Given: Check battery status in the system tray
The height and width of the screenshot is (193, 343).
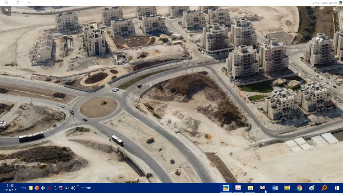Looking at the screenshot, I should click(67, 188).
